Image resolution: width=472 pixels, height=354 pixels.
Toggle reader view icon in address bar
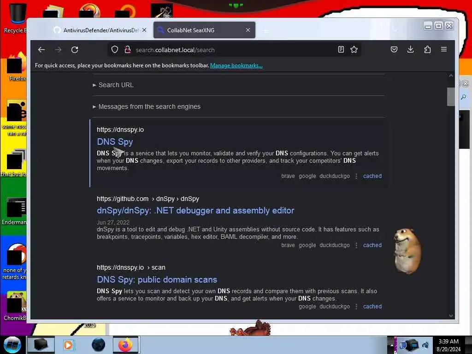[341, 50]
